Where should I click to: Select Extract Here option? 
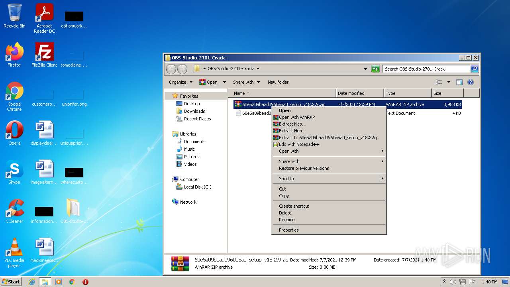click(329, 131)
